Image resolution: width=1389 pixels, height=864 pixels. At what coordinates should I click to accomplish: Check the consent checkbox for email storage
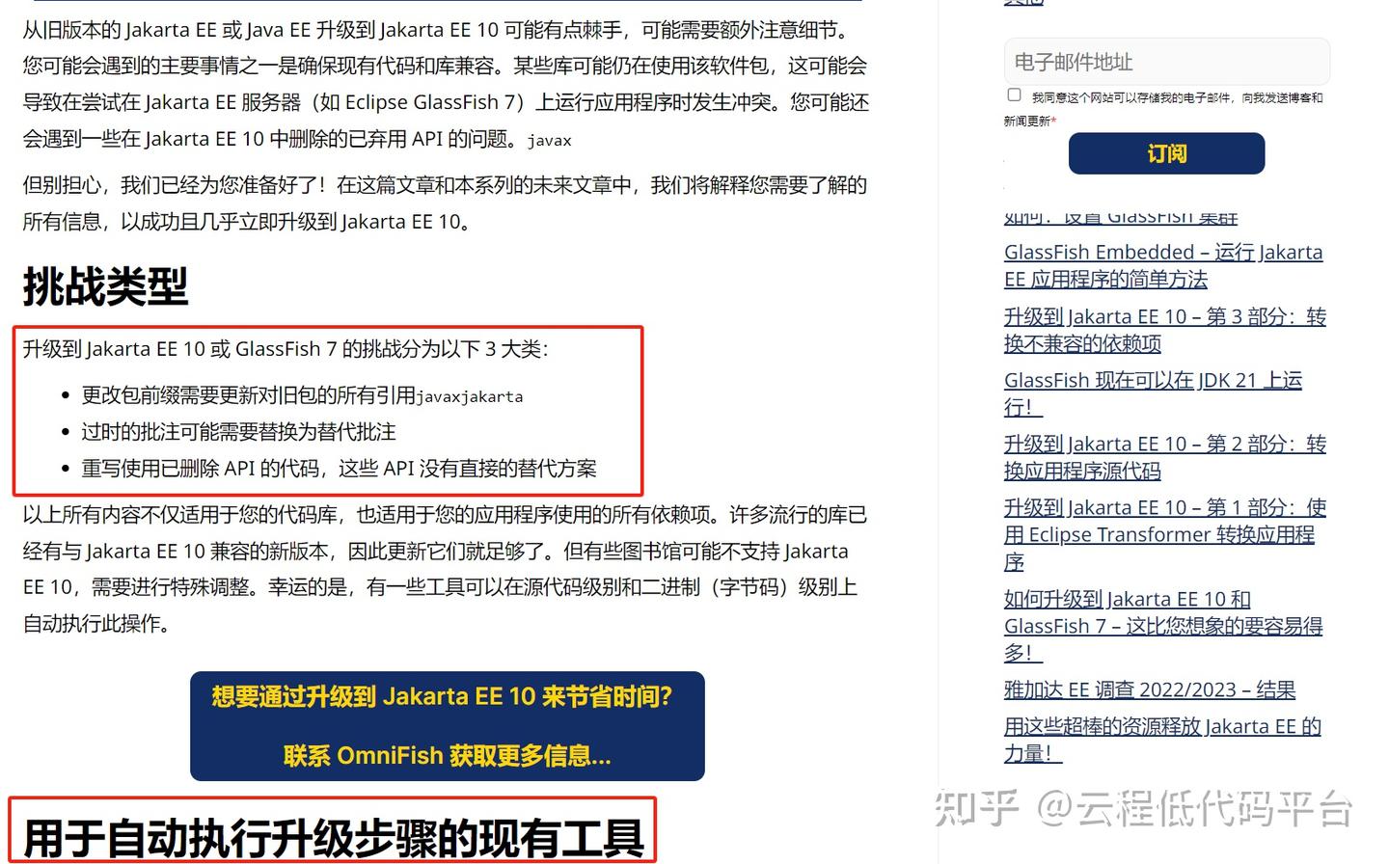tap(1014, 94)
